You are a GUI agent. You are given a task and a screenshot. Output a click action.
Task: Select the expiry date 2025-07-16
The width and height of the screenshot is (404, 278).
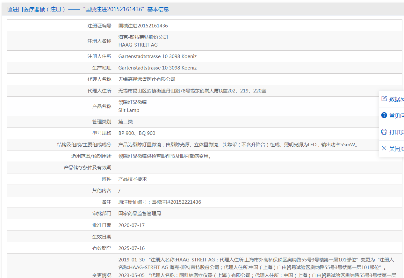[132, 248]
